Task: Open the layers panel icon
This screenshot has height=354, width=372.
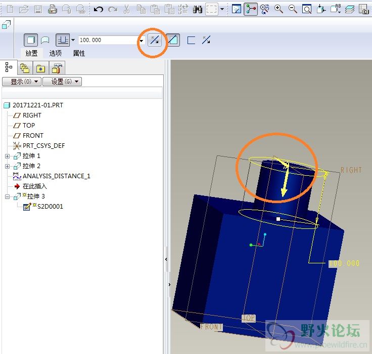Action: pyautogui.click(x=350, y=9)
